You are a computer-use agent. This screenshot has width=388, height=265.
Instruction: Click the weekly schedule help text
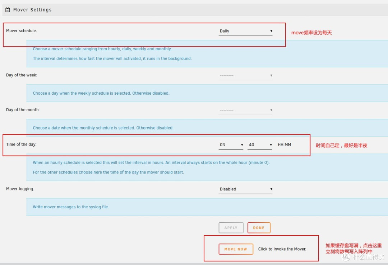tap(101, 93)
